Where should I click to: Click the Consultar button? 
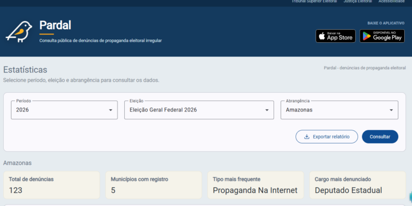tap(380, 137)
